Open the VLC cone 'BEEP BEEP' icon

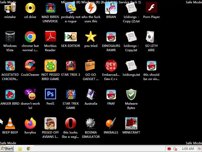point(10,123)
